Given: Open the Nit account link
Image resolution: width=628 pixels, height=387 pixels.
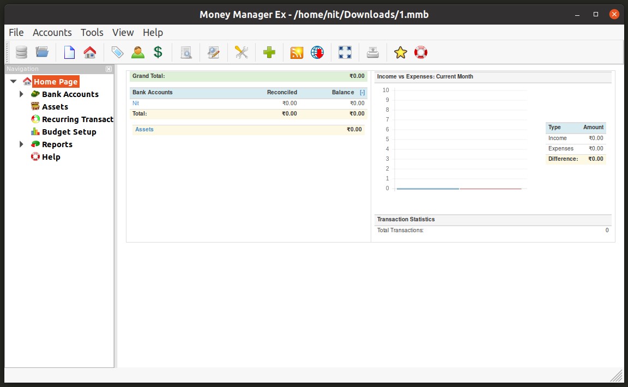Looking at the screenshot, I should pyautogui.click(x=136, y=103).
